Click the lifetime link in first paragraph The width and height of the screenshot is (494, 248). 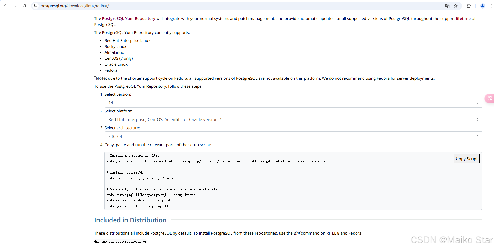click(x=464, y=18)
